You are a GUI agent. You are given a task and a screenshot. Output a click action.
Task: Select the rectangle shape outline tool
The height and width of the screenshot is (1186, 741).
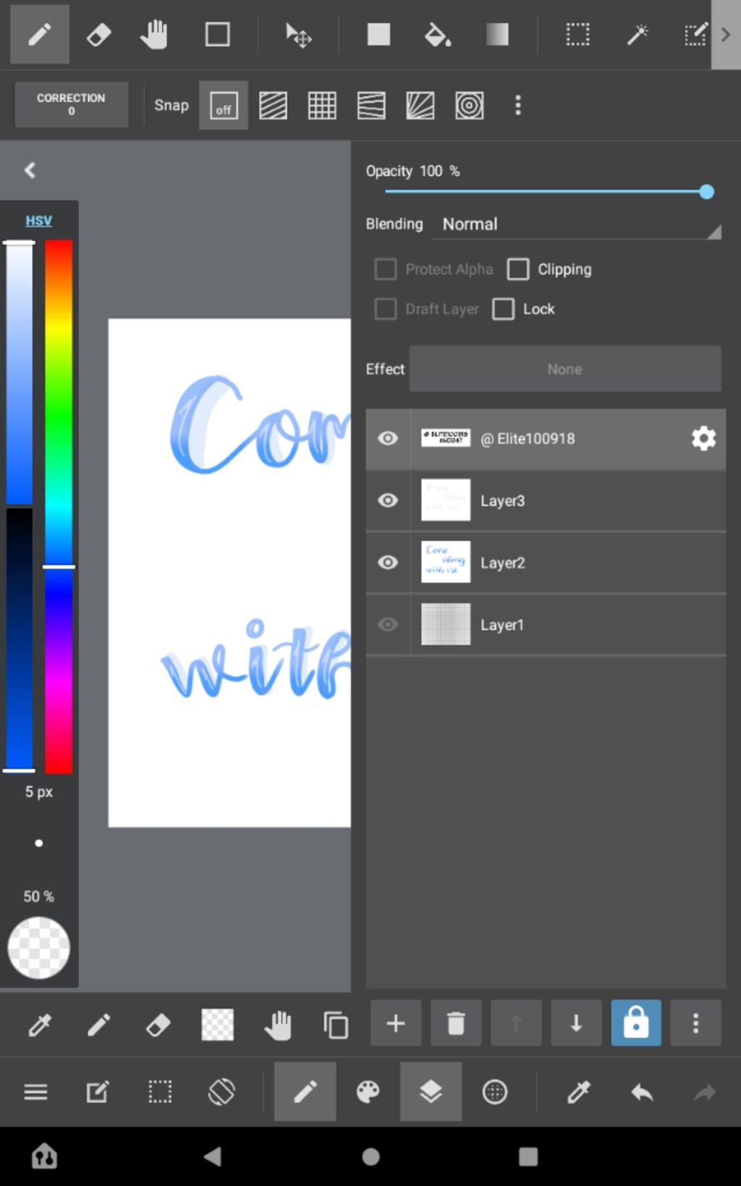(217, 34)
